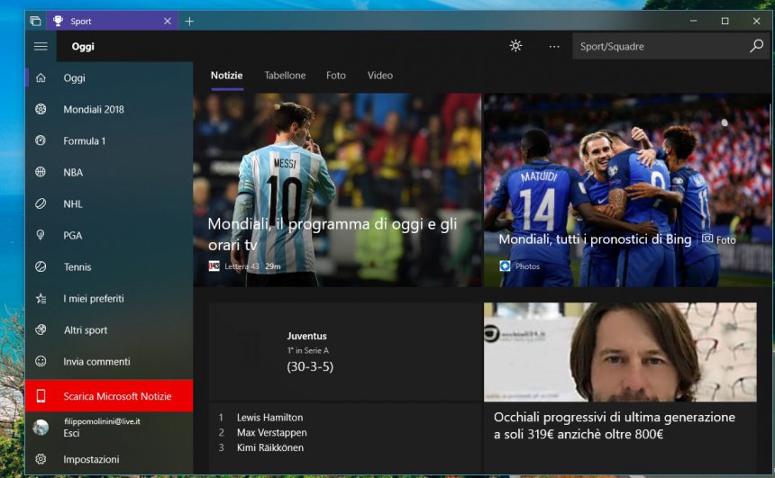
Task: Click the account avatar picture
Action: 41,427
